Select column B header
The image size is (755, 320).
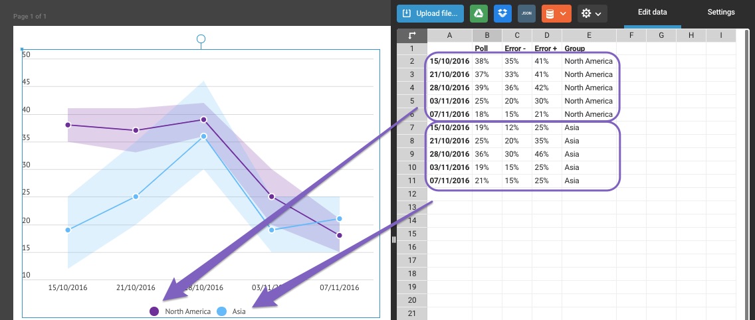point(487,35)
